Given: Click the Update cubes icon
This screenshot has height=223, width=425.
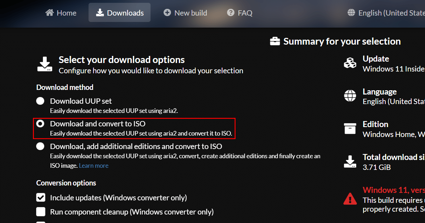Looking at the screenshot, I should (x=350, y=63).
